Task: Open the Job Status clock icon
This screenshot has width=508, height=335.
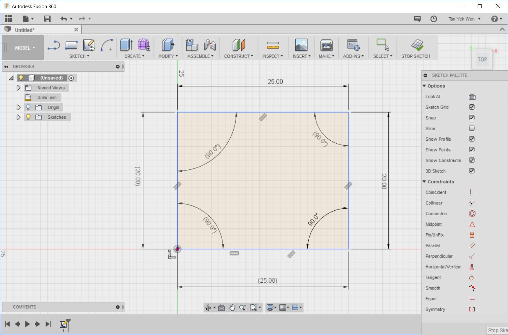Action: click(x=434, y=19)
